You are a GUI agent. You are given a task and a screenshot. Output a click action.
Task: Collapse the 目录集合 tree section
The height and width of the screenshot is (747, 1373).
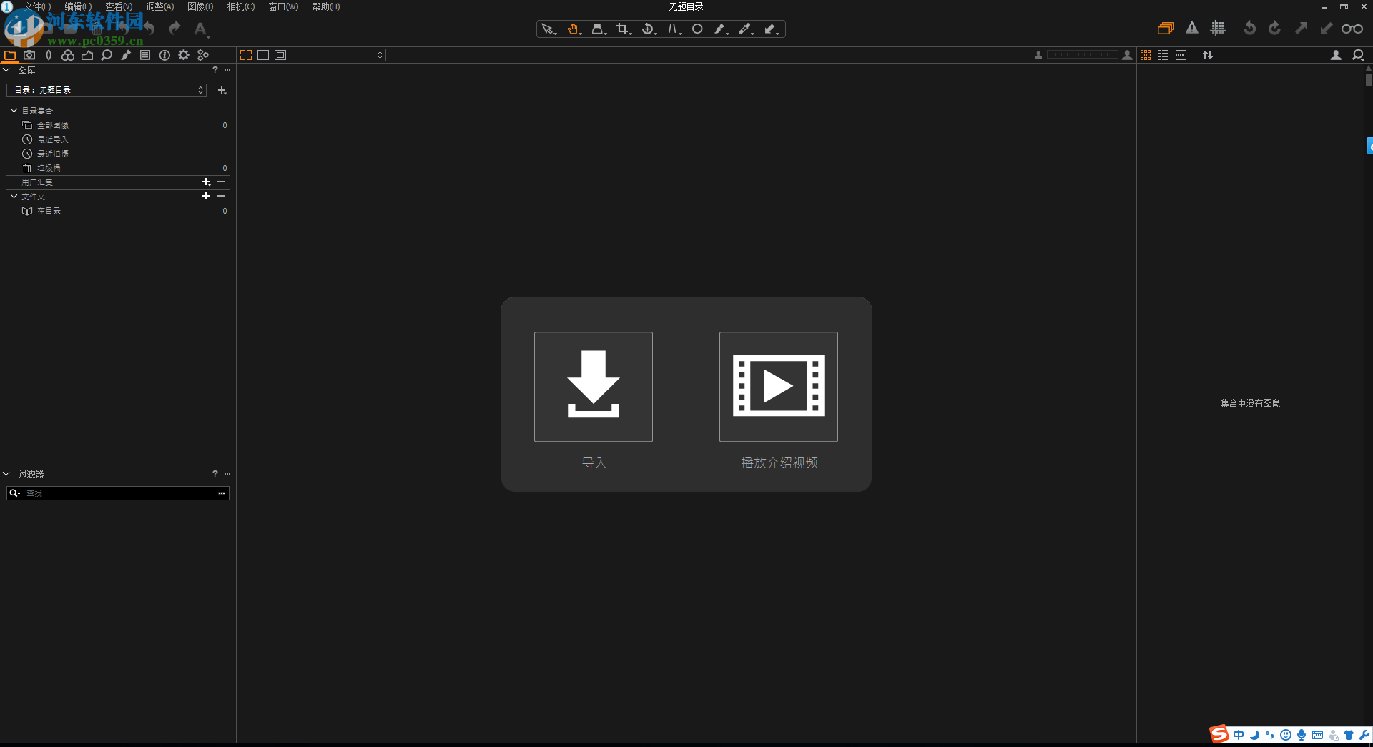pyautogui.click(x=13, y=110)
